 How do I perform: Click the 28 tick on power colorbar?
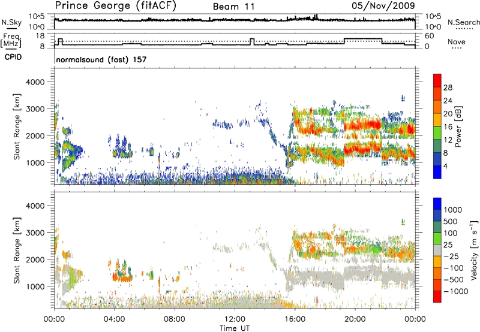point(448,87)
